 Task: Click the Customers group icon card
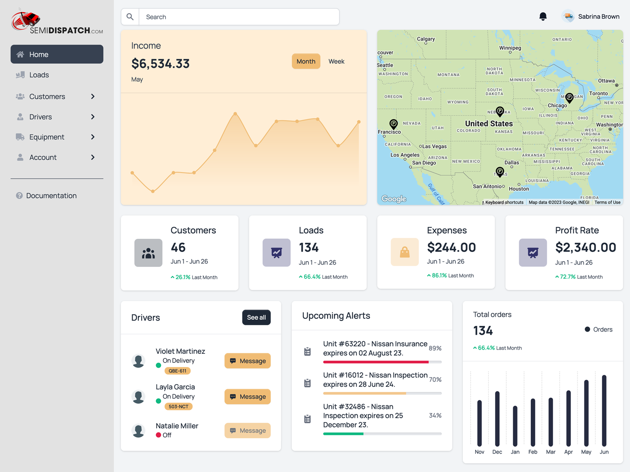click(148, 253)
